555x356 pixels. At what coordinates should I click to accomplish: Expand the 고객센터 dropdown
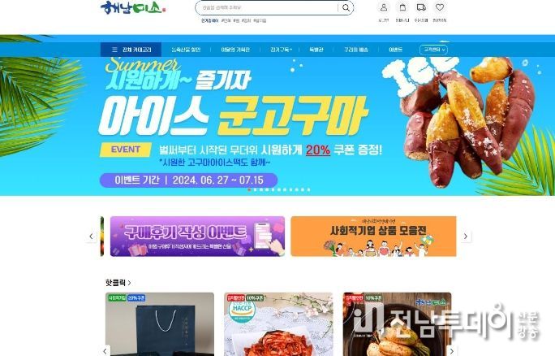pyautogui.click(x=433, y=50)
